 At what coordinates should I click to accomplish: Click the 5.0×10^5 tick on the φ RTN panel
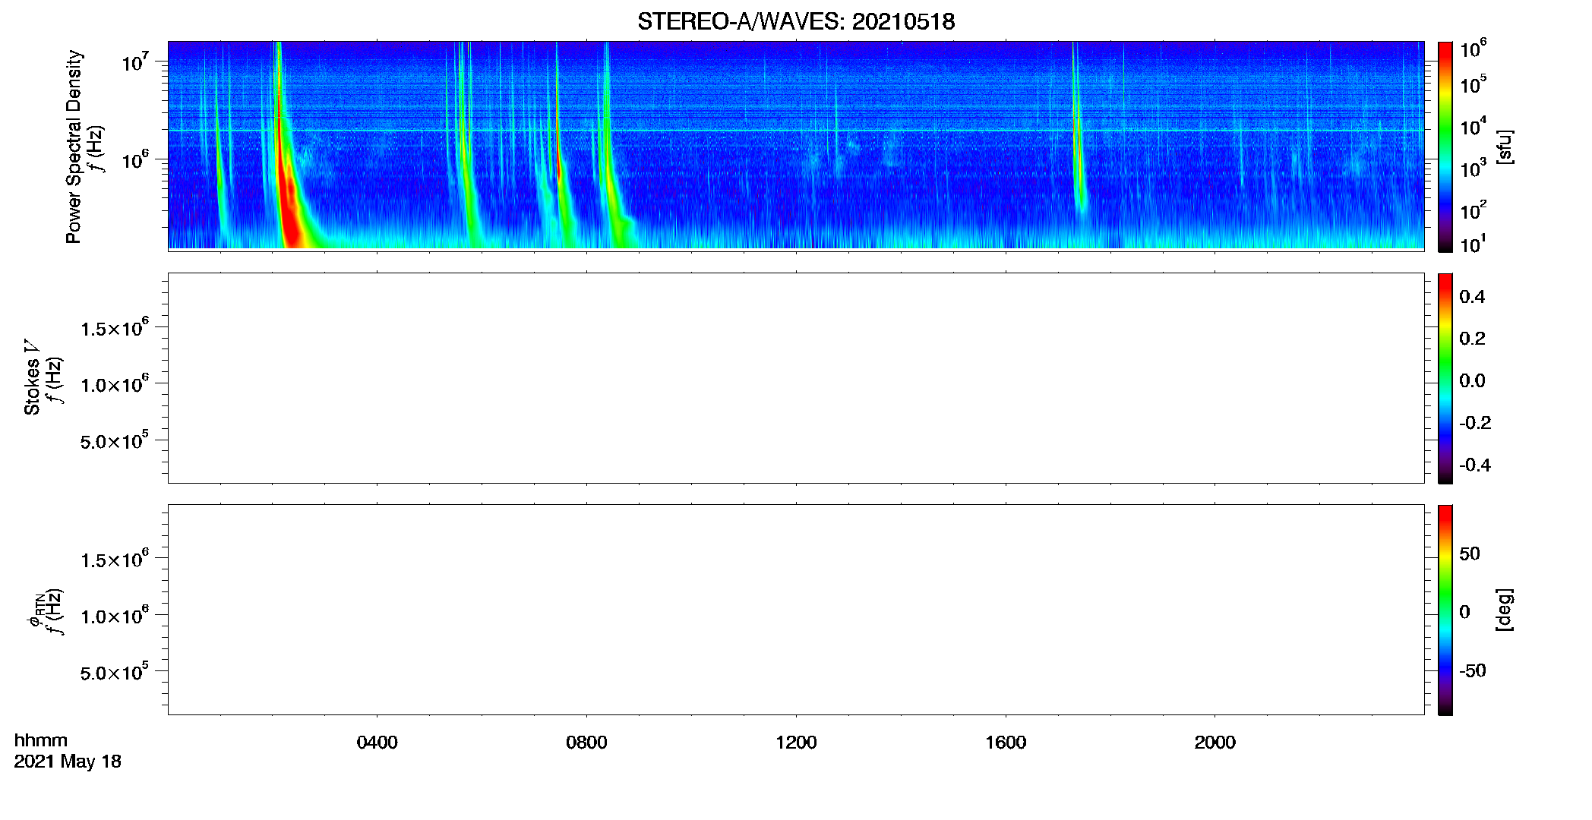(x=115, y=671)
